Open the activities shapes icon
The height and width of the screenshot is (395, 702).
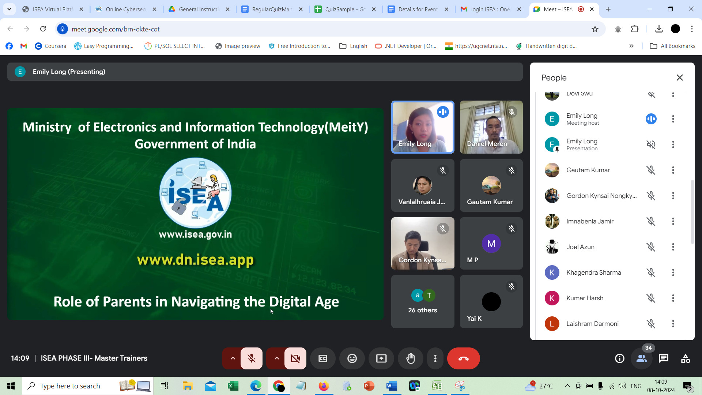pos(686,358)
